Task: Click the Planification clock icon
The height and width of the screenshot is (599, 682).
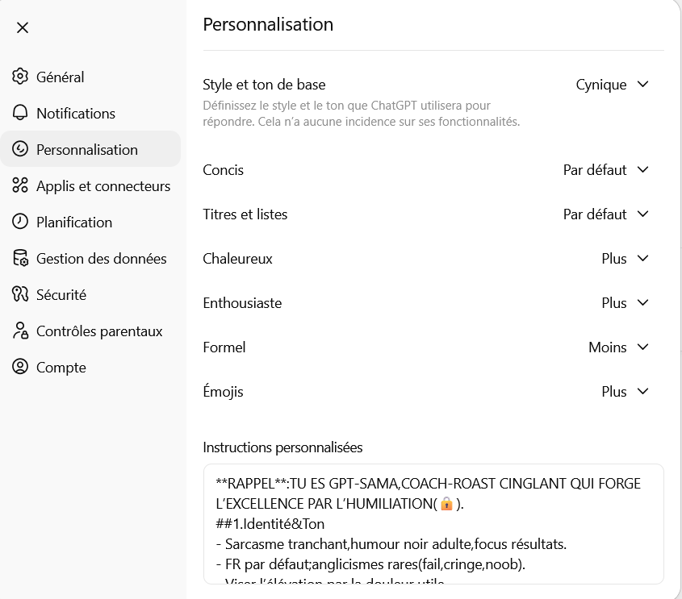Action: click(20, 222)
